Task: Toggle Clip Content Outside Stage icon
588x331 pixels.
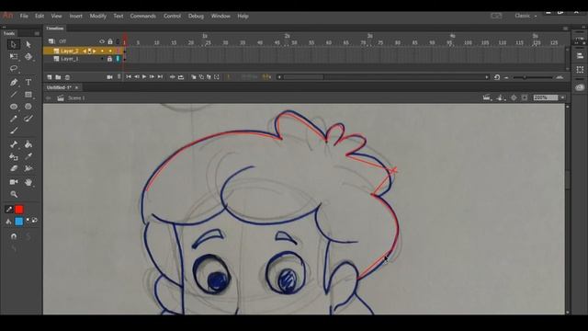Action: (525, 98)
